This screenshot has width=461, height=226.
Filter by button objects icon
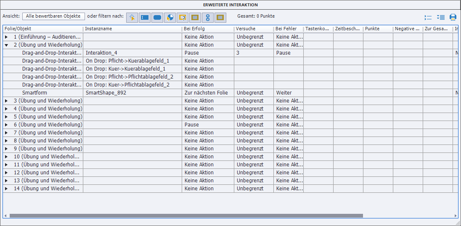click(157, 18)
